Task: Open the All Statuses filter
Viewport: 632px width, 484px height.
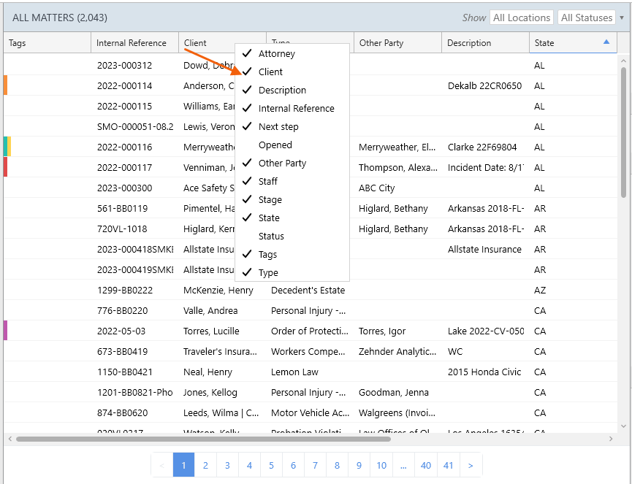Action: 587,18
